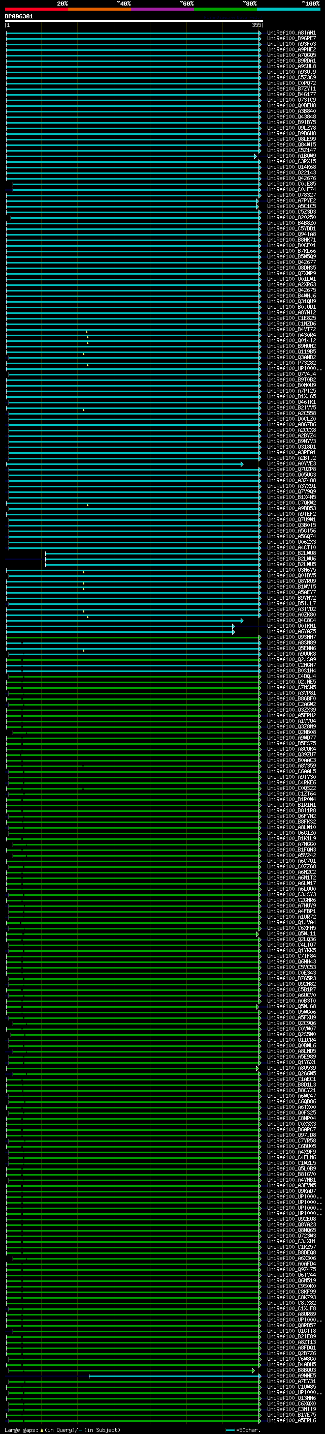The height and width of the screenshot is (1434, 325).
Task: Click the purple ~60% identity legend segment
Action: (x=163, y=9)
